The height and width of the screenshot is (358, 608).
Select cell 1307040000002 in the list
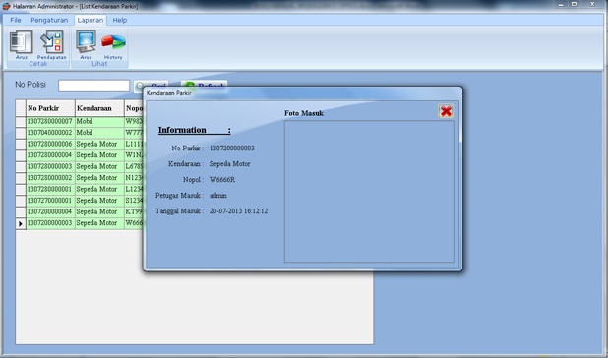pyautogui.click(x=50, y=133)
